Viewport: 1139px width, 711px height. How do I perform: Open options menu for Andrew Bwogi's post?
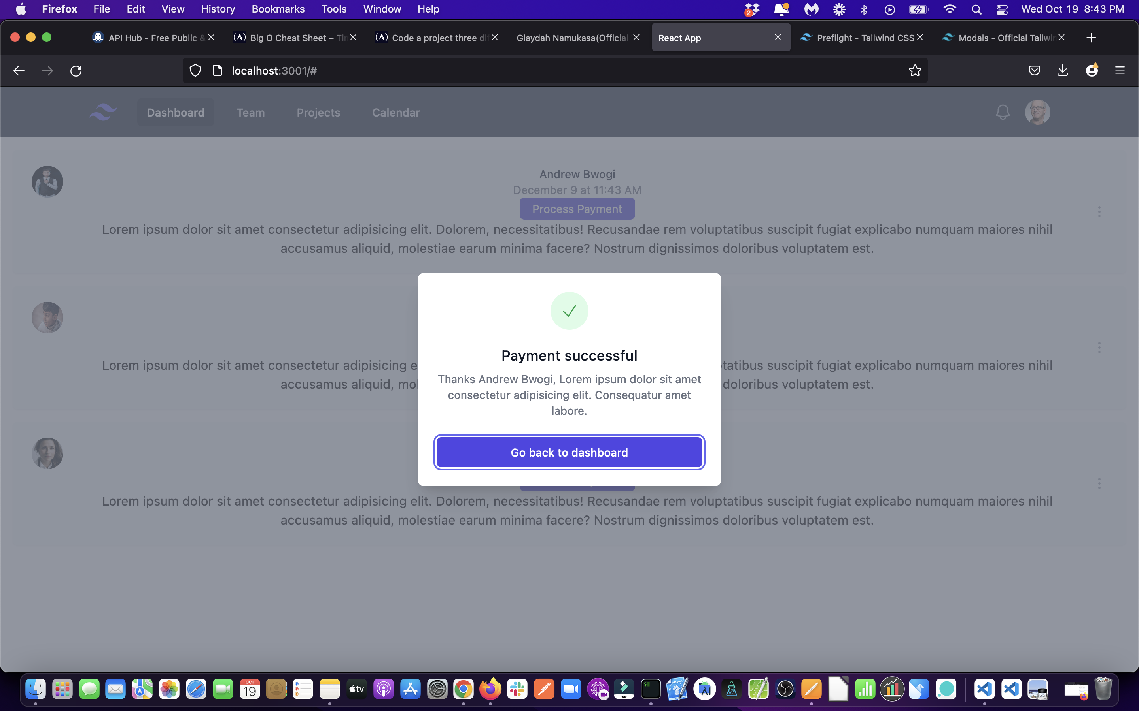click(x=1099, y=212)
